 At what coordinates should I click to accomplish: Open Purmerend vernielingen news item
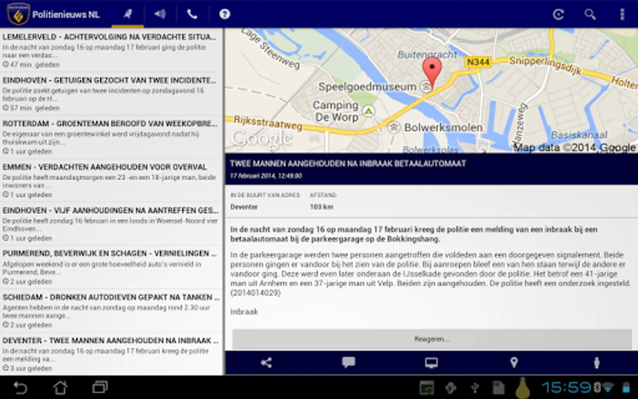click(111, 267)
